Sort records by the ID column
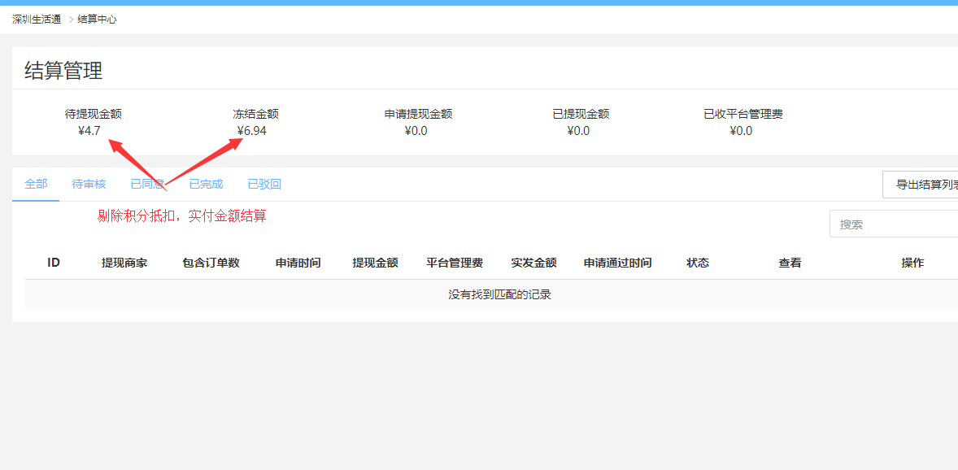This screenshot has width=958, height=470. (x=52, y=262)
